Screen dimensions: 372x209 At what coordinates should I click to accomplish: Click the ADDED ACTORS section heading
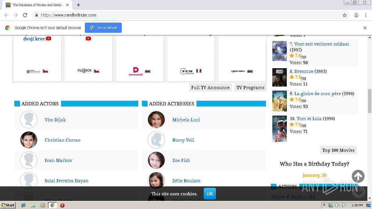click(x=40, y=104)
